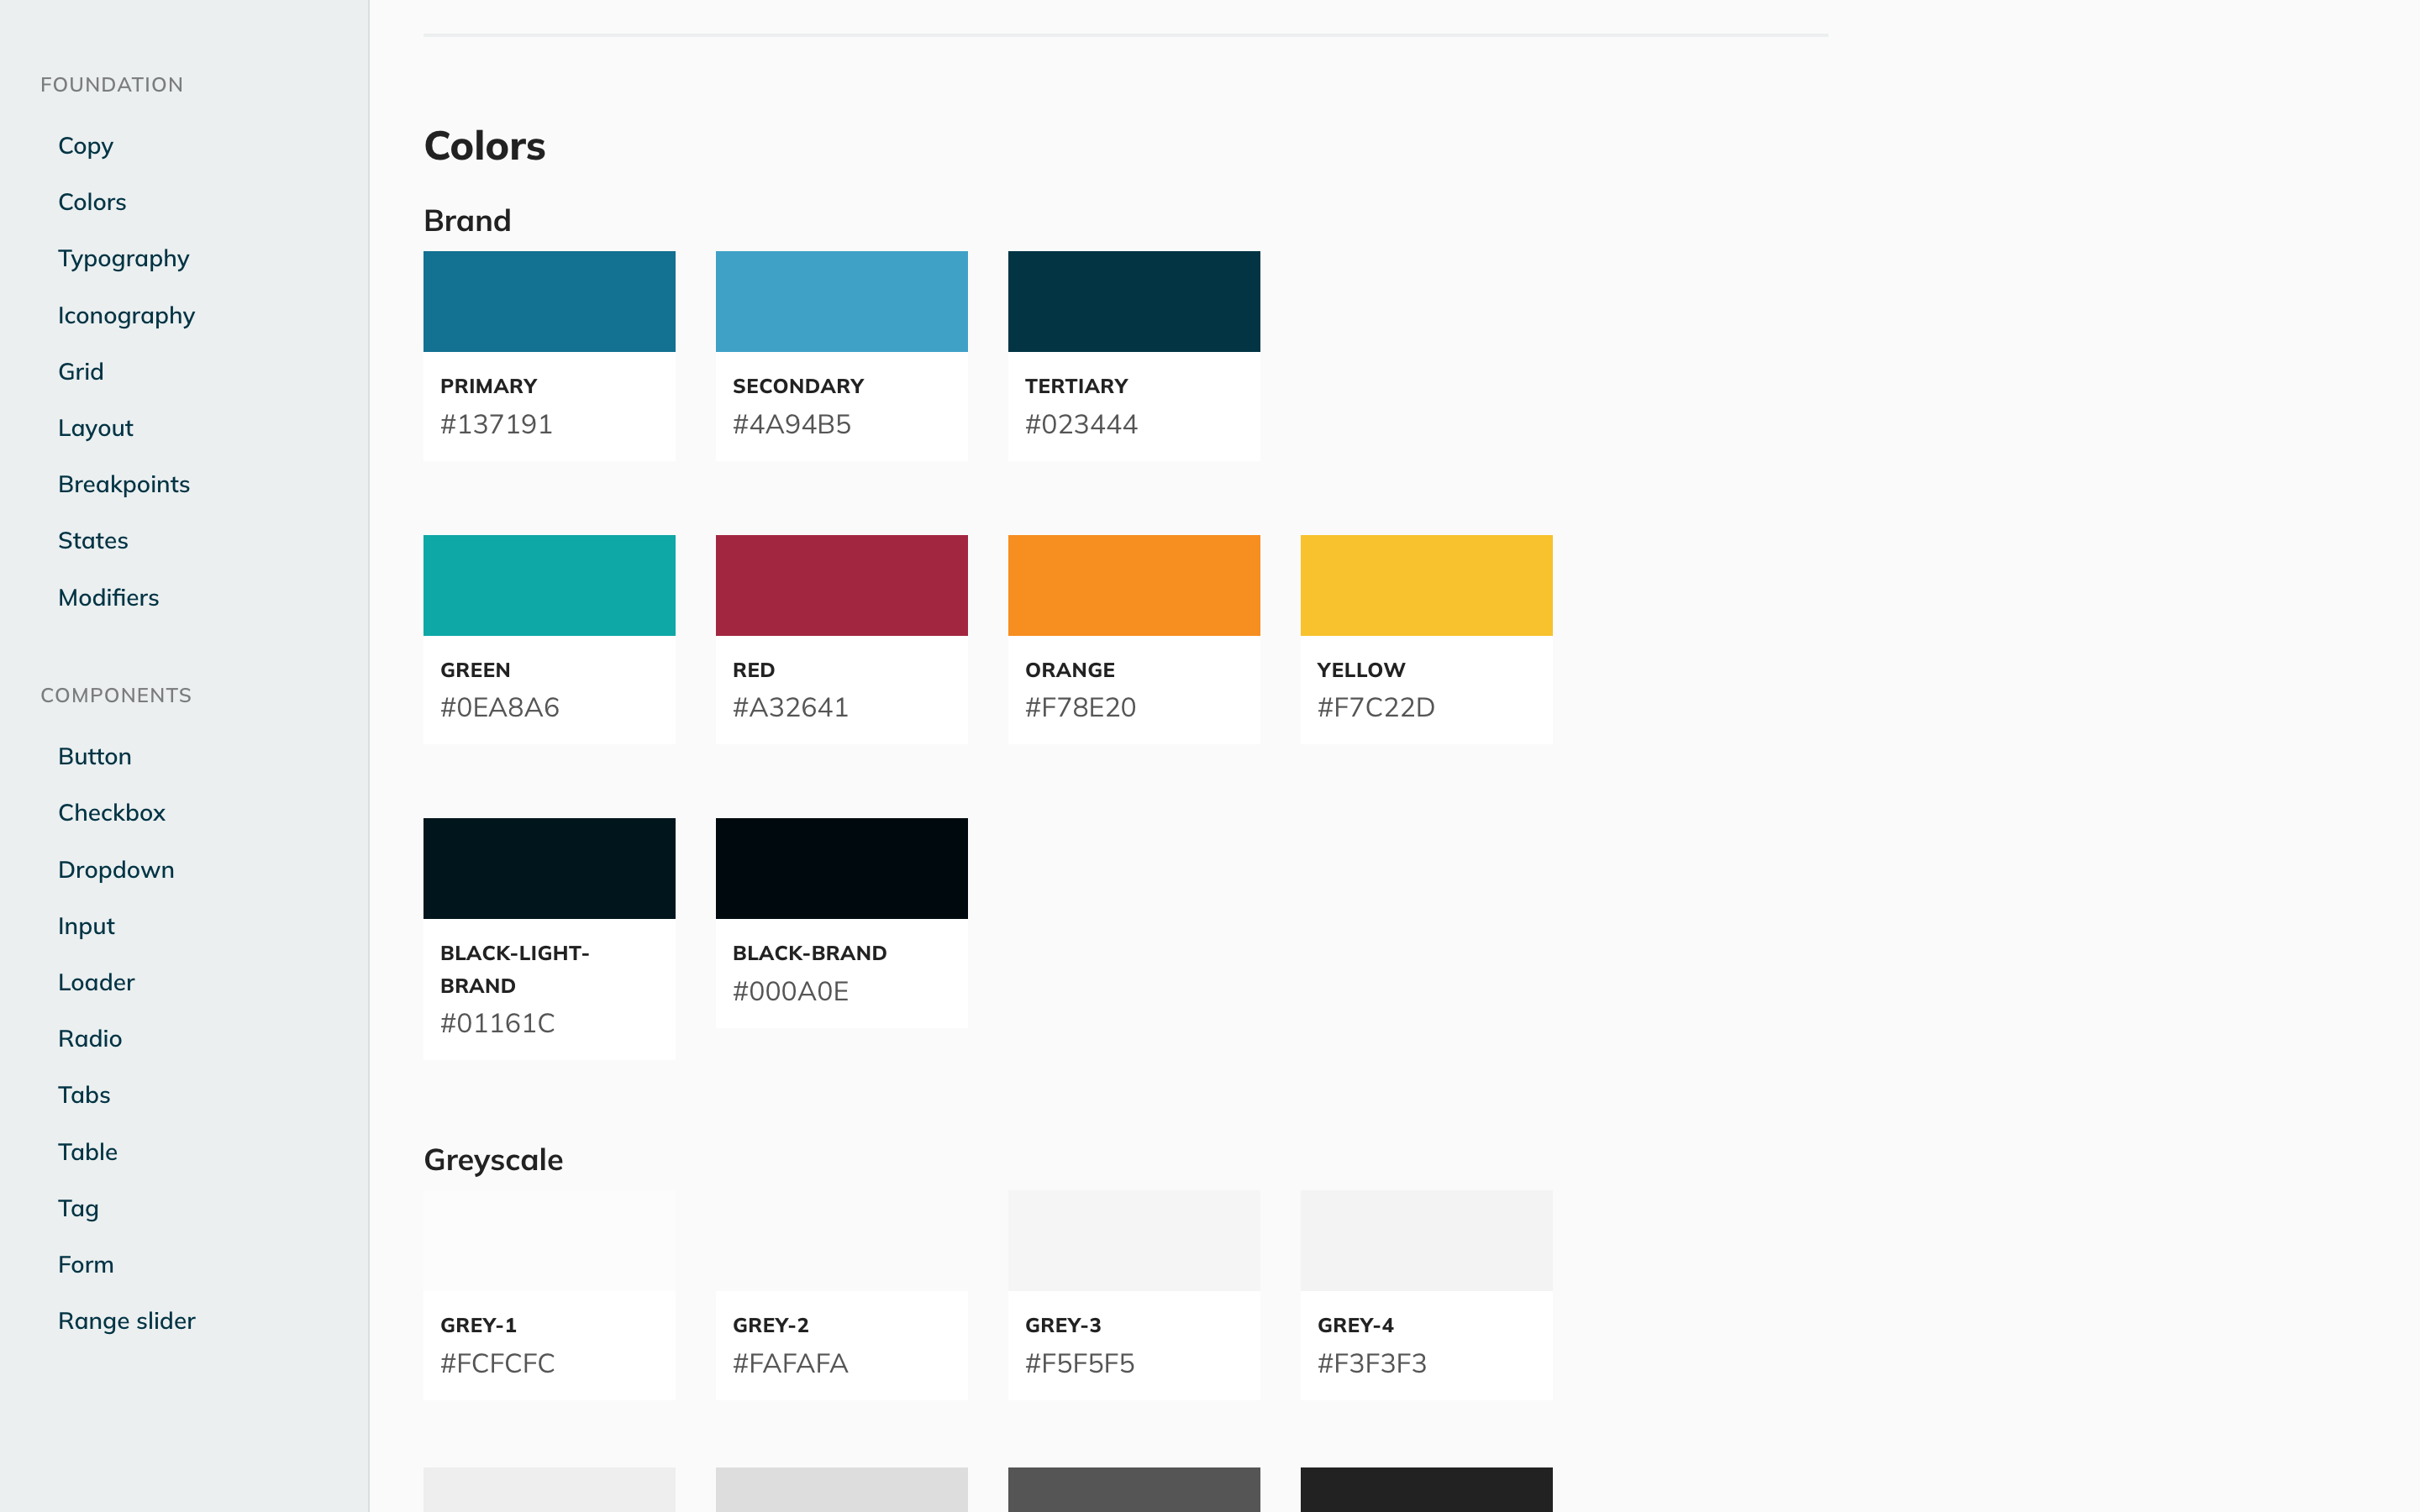
Task: Click the Orange #F78E20 swatch
Action: coord(1133,585)
